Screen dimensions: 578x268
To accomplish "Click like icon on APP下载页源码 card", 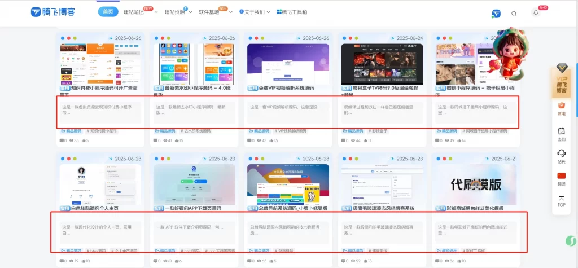I will click(x=177, y=261).
